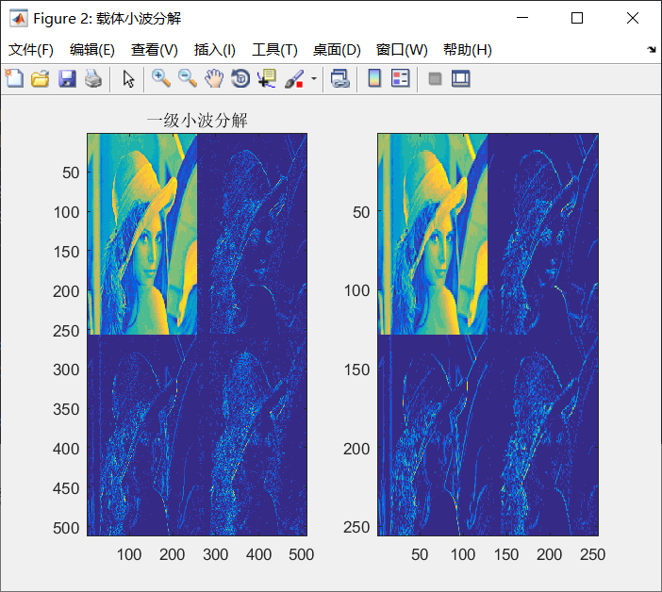Open the 编辑(E) menu
The height and width of the screenshot is (592, 662).
pos(92,50)
